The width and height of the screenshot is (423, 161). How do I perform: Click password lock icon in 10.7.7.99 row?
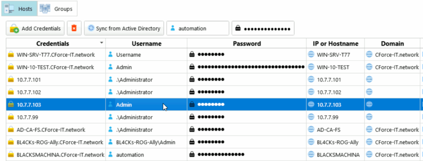click(x=192, y=117)
